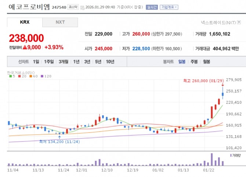Viewport: 246px width, 177px height.
Task: Click the 한국거래소(KRX) chart caption
Action: 21,73
